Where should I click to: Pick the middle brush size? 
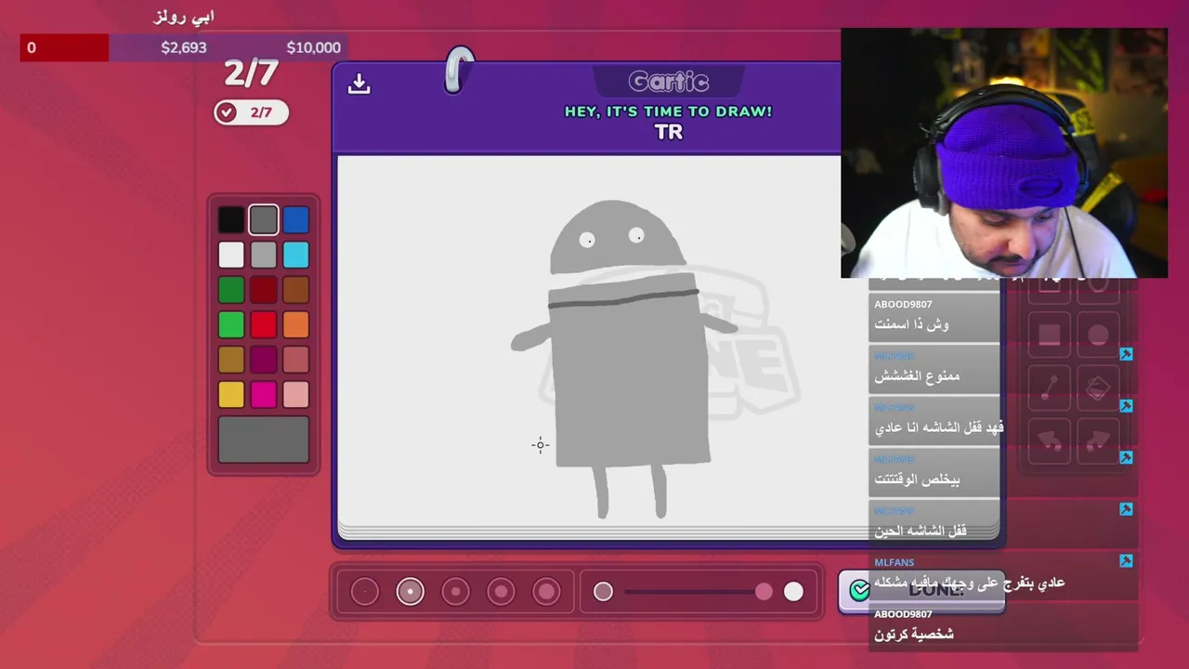click(455, 591)
